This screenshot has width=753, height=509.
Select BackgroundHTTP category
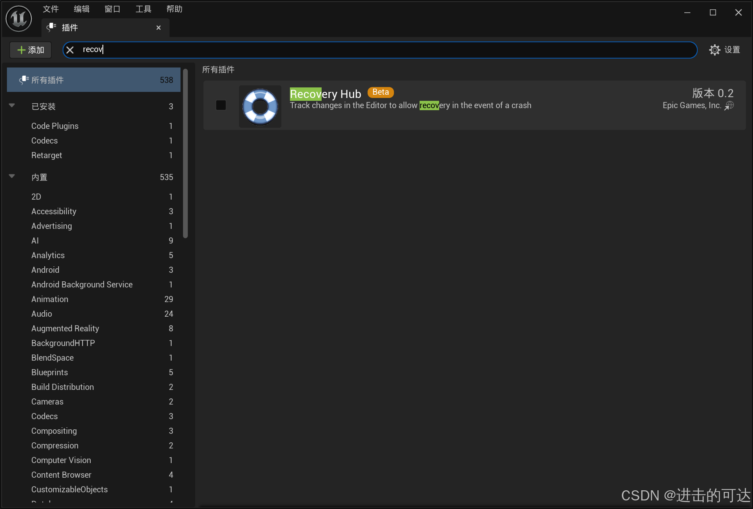(94, 343)
